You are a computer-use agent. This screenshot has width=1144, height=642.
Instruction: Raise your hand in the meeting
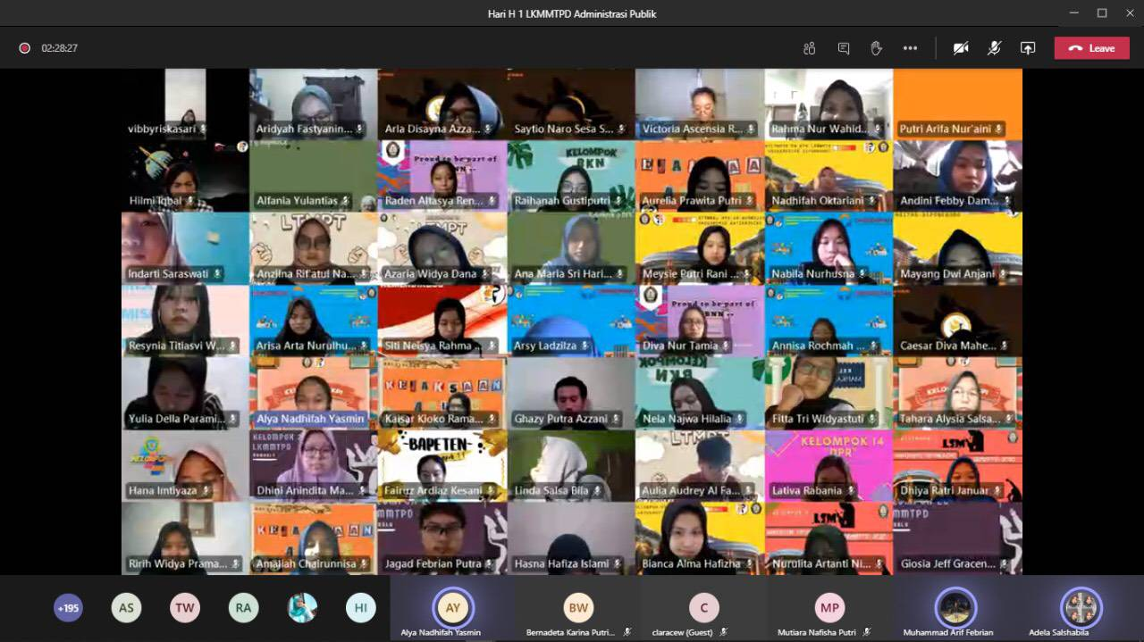click(x=876, y=48)
